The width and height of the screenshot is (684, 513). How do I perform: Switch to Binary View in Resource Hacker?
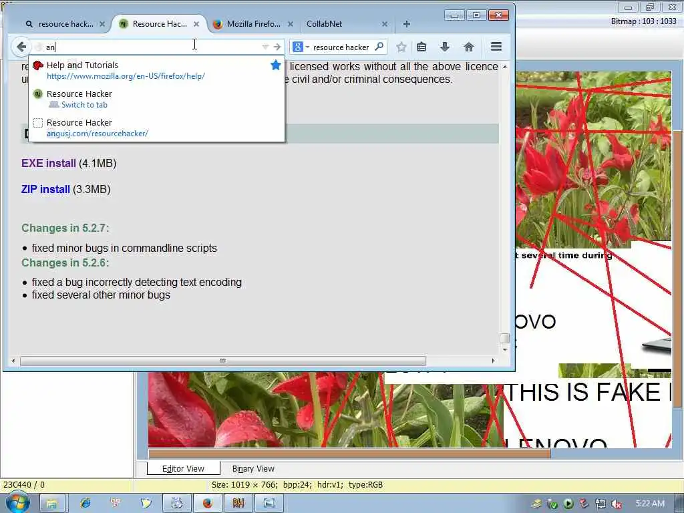(x=253, y=468)
